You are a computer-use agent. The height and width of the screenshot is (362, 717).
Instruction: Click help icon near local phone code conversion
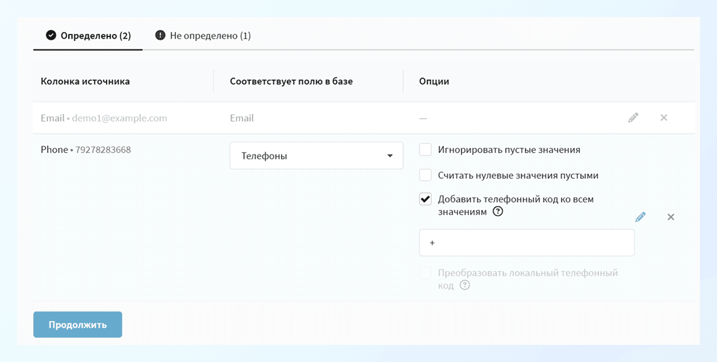464,285
